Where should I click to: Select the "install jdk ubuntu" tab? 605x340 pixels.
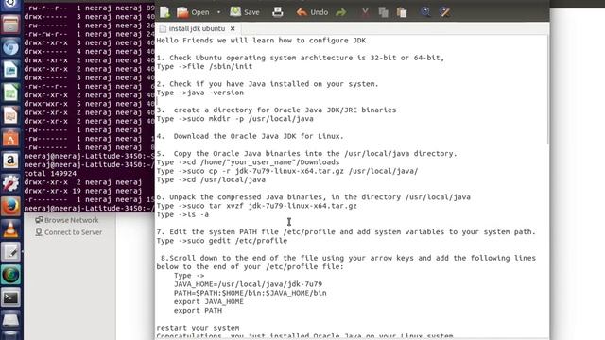pos(197,28)
